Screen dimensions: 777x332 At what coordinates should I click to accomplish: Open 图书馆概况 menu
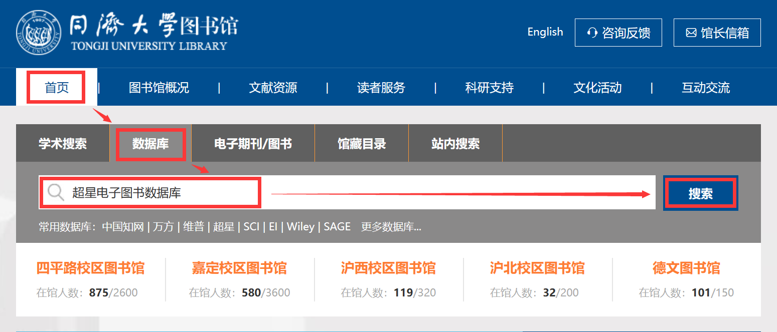pyautogui.click(x=159, y=88)
